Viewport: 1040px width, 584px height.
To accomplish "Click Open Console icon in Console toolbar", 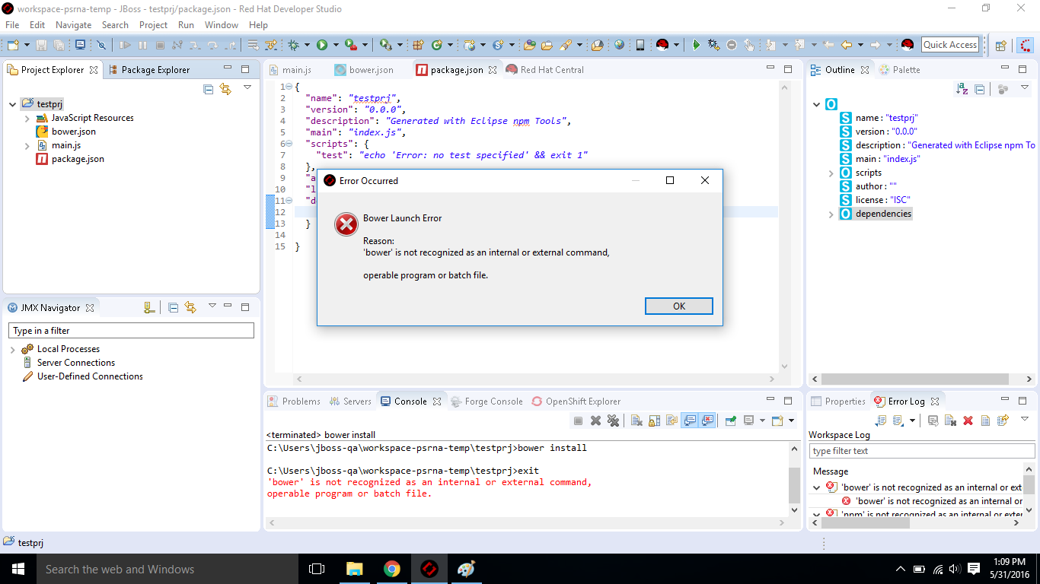I will click(777, 421).
